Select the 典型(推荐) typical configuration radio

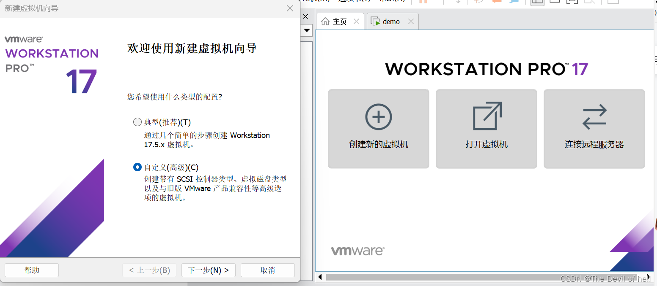(137, 122)
